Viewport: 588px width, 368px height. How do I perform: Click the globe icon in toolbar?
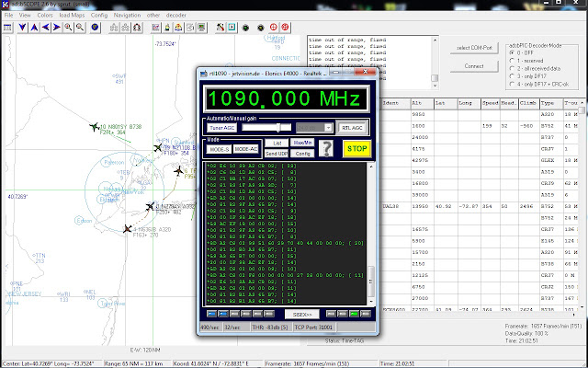pos(96,28)
